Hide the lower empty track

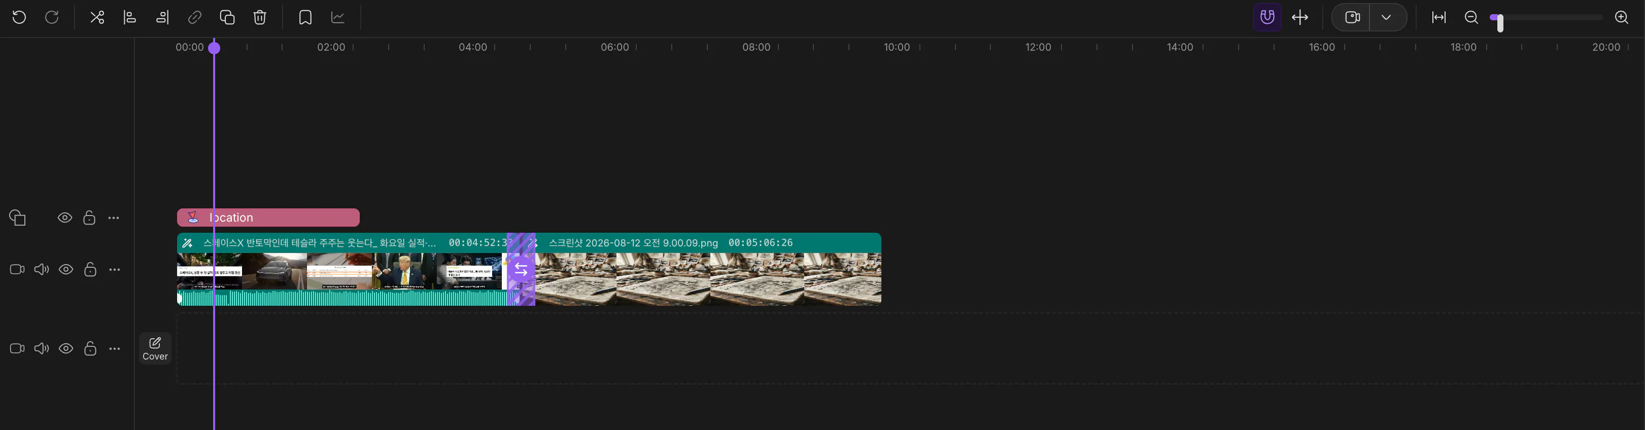(x=66, y=348)
